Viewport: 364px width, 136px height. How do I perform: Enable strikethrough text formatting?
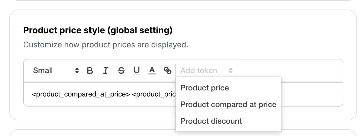pos(121,71)
